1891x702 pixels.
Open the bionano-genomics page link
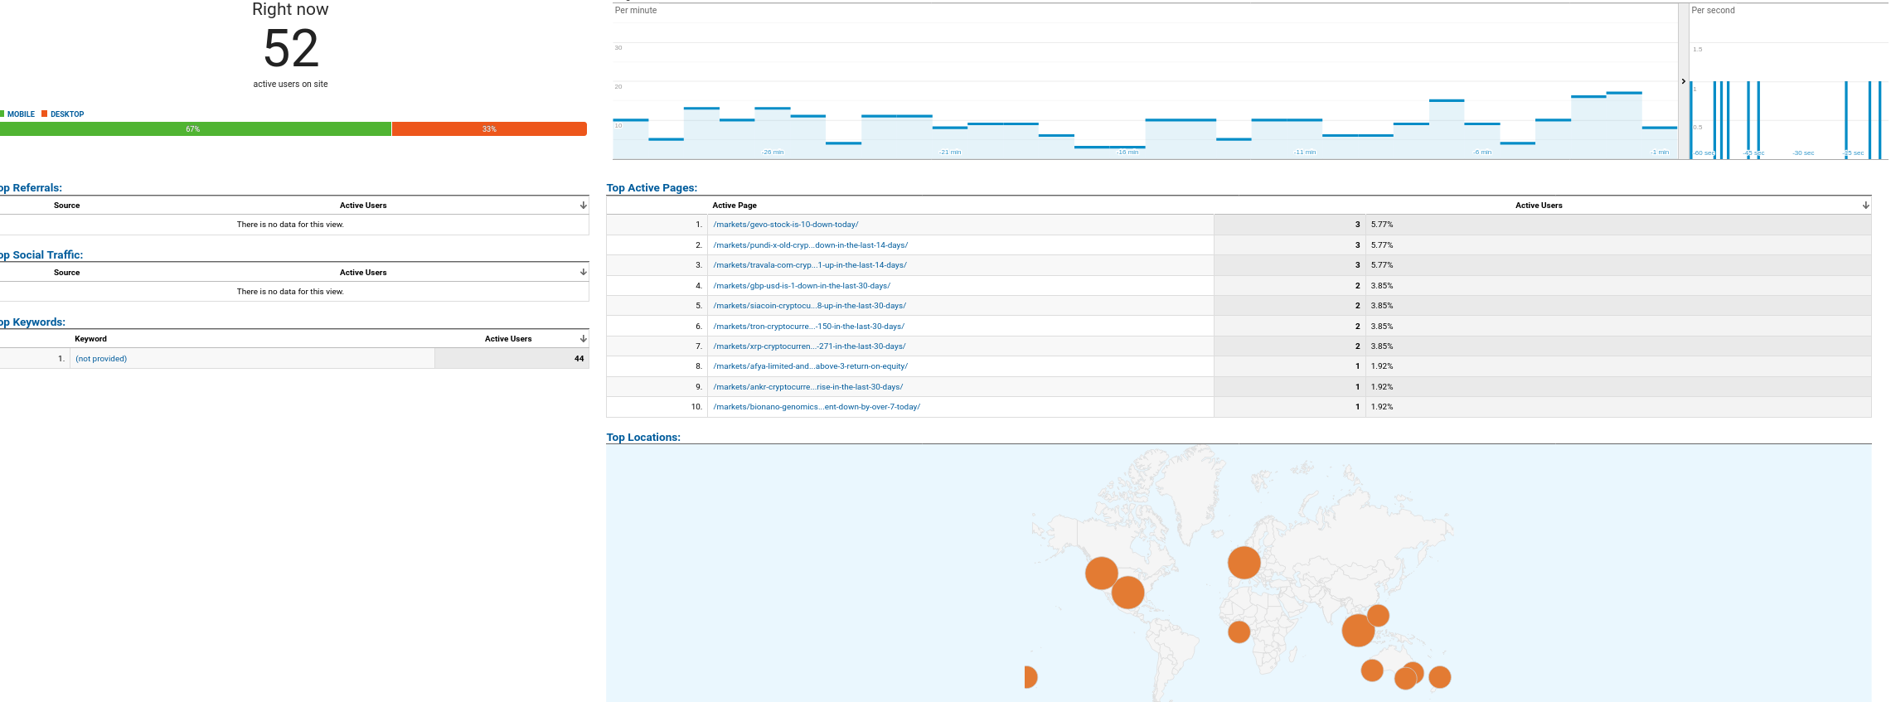(816, 407)
